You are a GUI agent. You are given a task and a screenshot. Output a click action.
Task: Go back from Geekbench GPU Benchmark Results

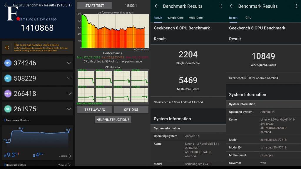(232, 6)
